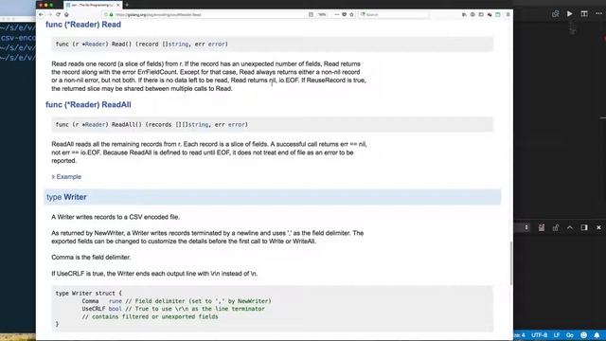This screenshot has height=341, width=606.
Task: Run code with VS Code play button
Action: 570,13
